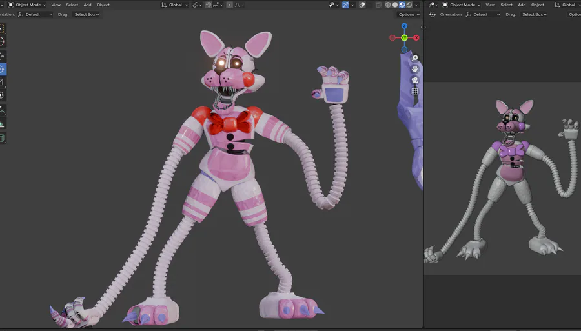Open Select menu in right viewport
581x331 pixels.
point(506,5)
